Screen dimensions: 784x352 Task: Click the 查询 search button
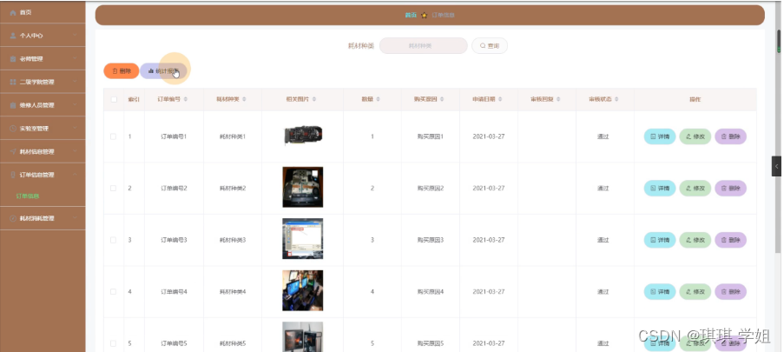[490, 45]
